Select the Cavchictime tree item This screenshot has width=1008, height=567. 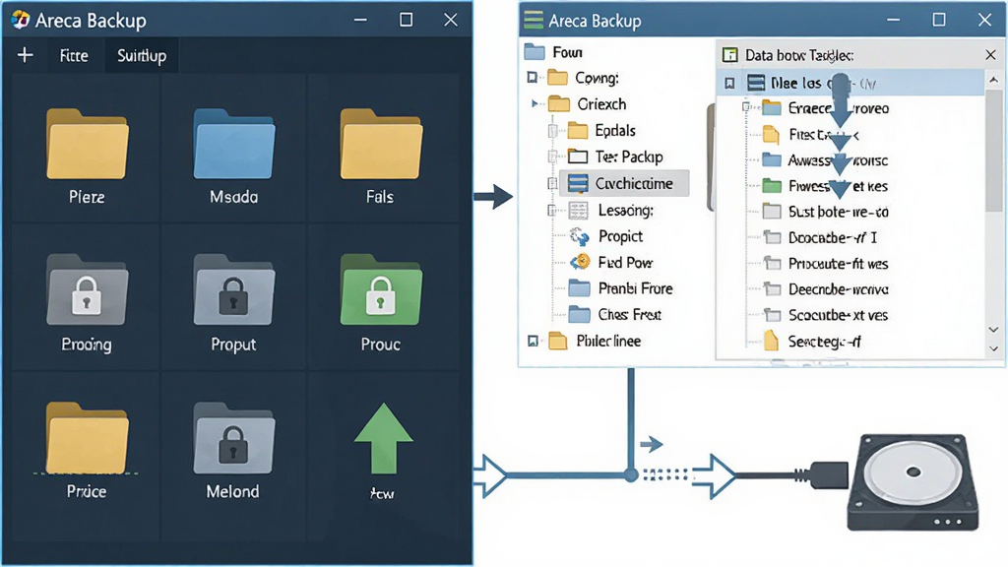[x=624, y=184]
